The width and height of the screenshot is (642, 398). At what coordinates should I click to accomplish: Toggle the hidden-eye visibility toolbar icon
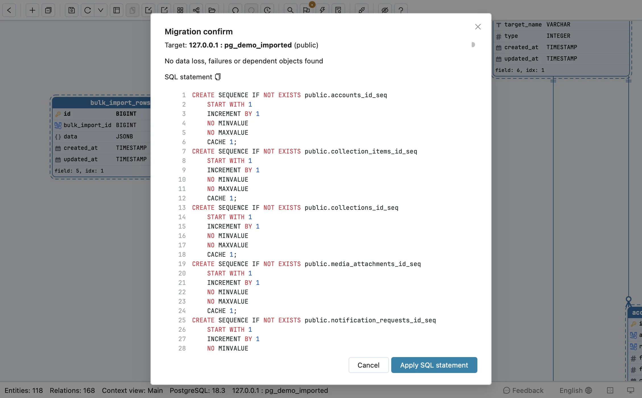tap(385, 10)
